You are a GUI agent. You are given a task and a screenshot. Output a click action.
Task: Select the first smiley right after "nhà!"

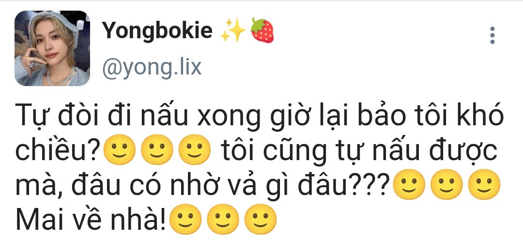click(185, 219)
